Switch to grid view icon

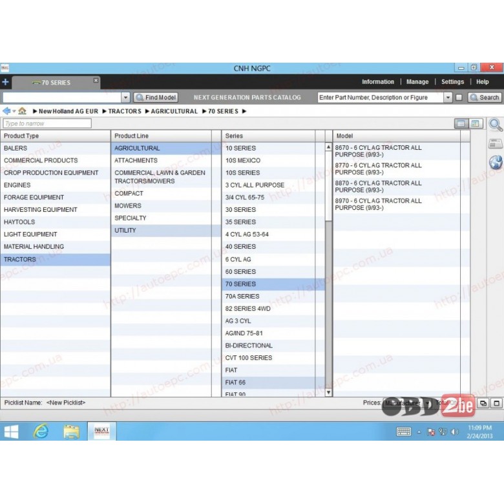[x=476, y=123]
